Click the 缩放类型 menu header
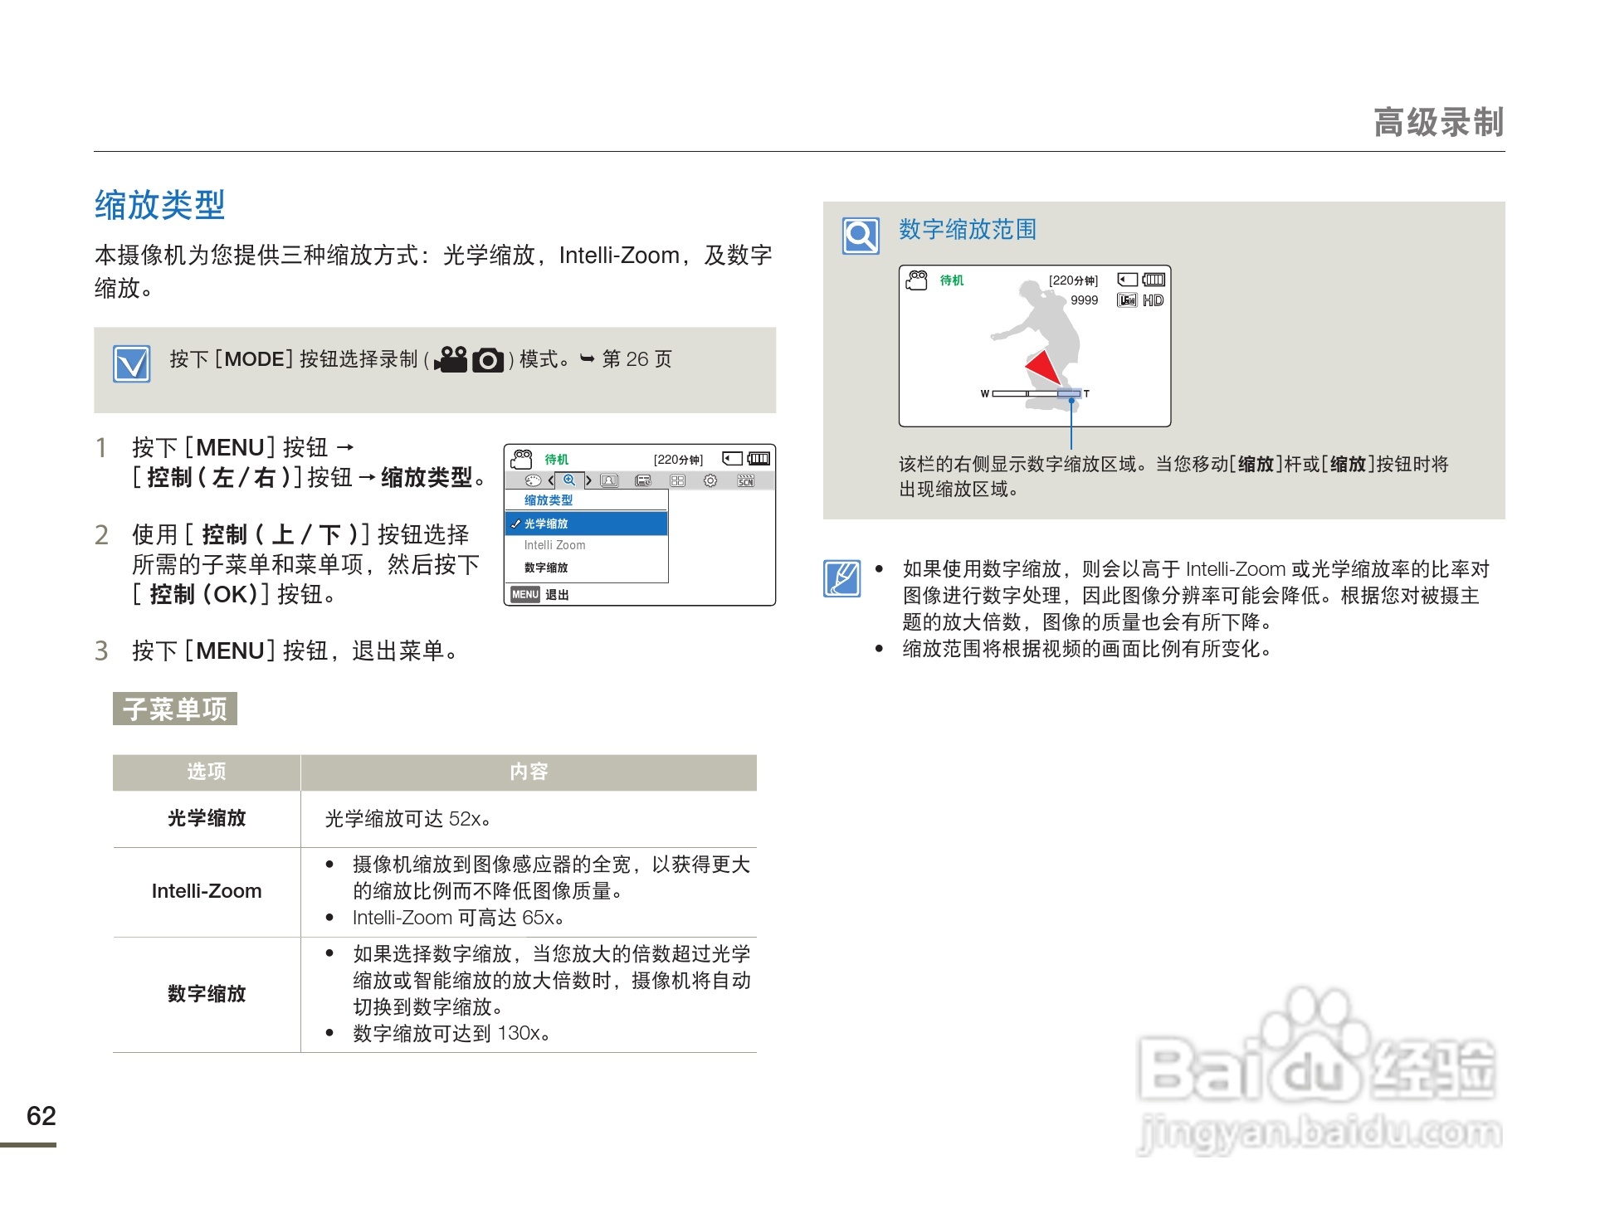This screenshot has width=1600, height=1223. point(549,500)
